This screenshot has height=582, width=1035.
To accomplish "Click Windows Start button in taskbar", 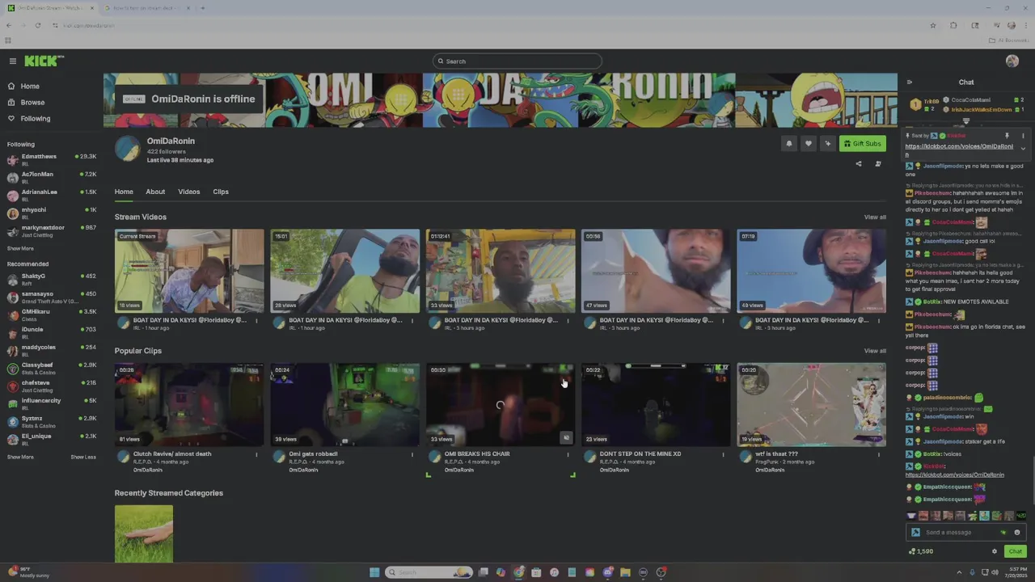I will pos(374,572).
